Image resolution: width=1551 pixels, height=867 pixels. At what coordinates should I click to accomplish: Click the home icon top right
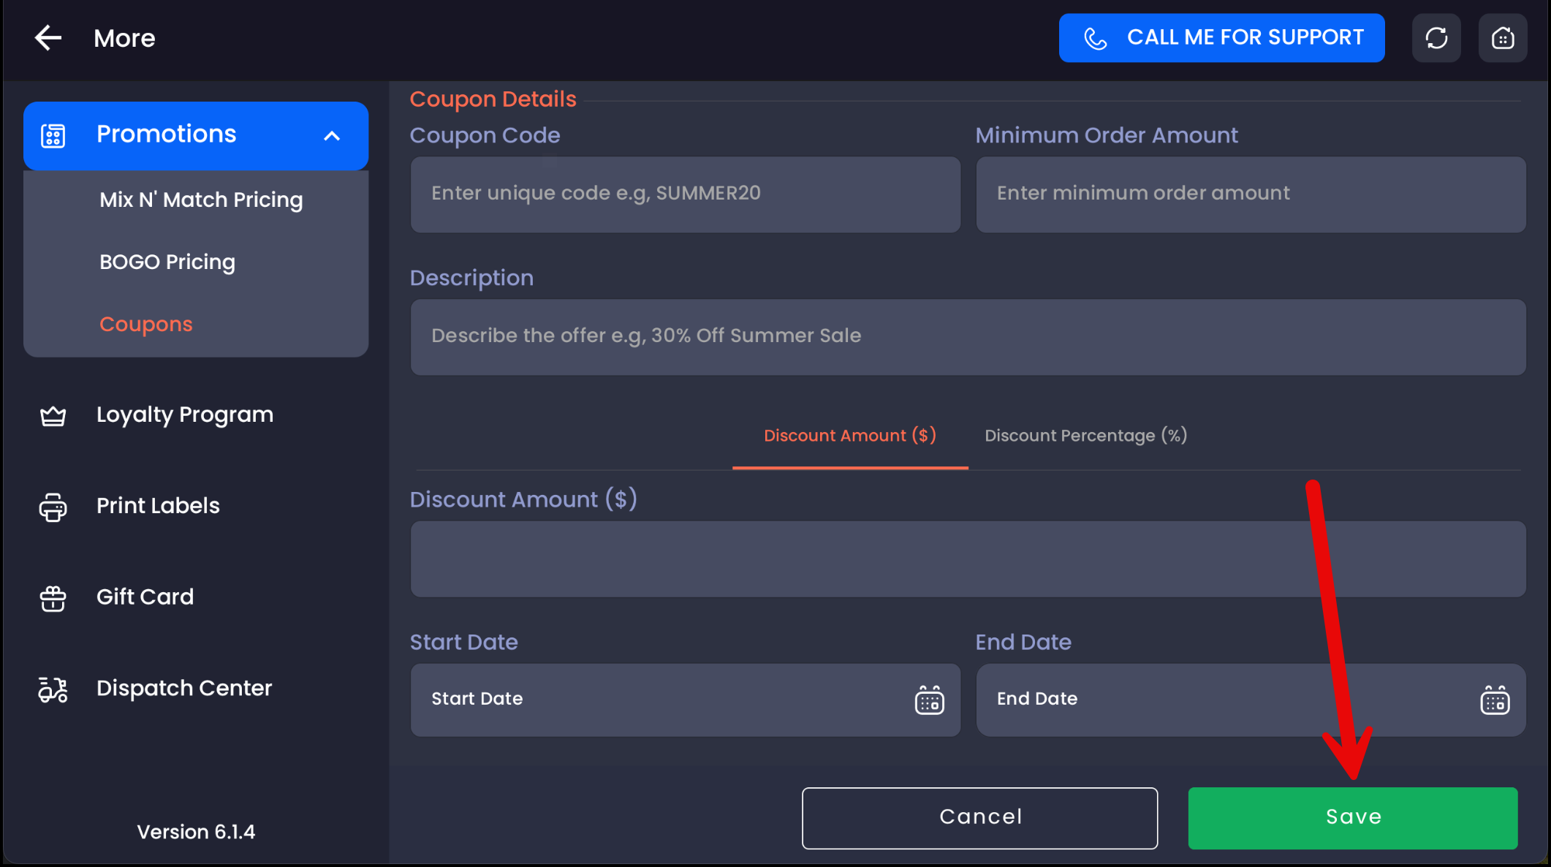tap(1503, 38)
